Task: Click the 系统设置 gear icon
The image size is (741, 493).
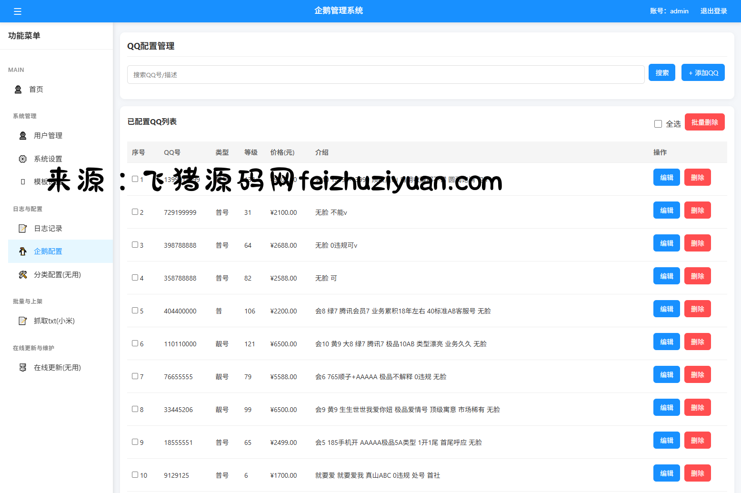Action: point(22,159)
